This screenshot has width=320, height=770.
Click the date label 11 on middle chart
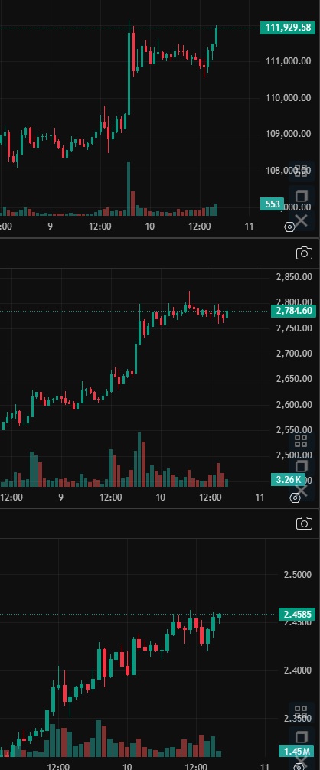(x=260, y=498)
